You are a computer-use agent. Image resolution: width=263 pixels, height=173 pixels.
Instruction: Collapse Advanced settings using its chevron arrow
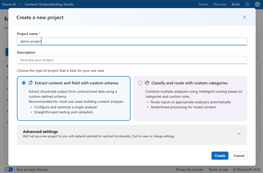click(239, 134)
